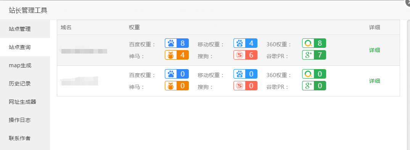The width and height of the screenshot is (410, 150).
Task: Click 神马 label in first row
Action: click(x=137, y=56)
